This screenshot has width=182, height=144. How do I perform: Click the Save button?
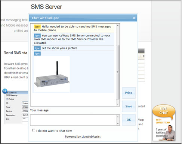[129, 106]
